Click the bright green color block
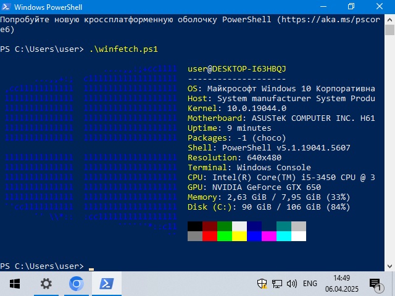This screenshot has width=395, height=296. 225,236
